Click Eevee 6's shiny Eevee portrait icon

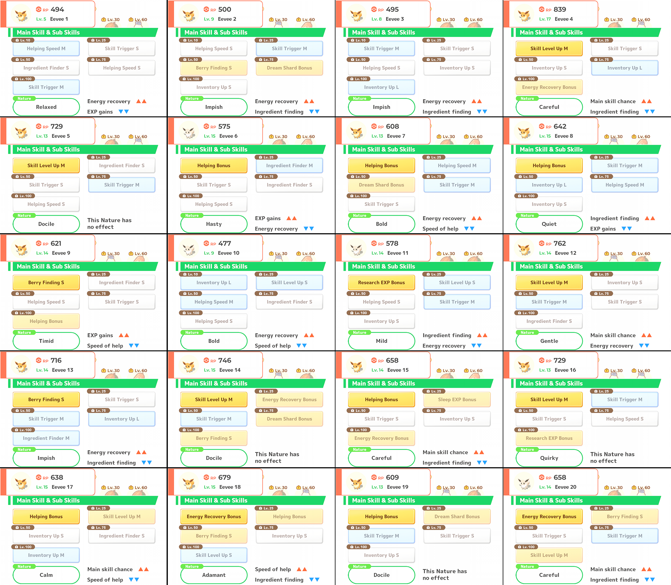pyautogui.click(x=189, y=132)
